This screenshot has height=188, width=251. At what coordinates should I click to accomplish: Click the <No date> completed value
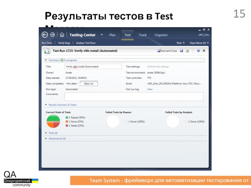pos(72,83)
